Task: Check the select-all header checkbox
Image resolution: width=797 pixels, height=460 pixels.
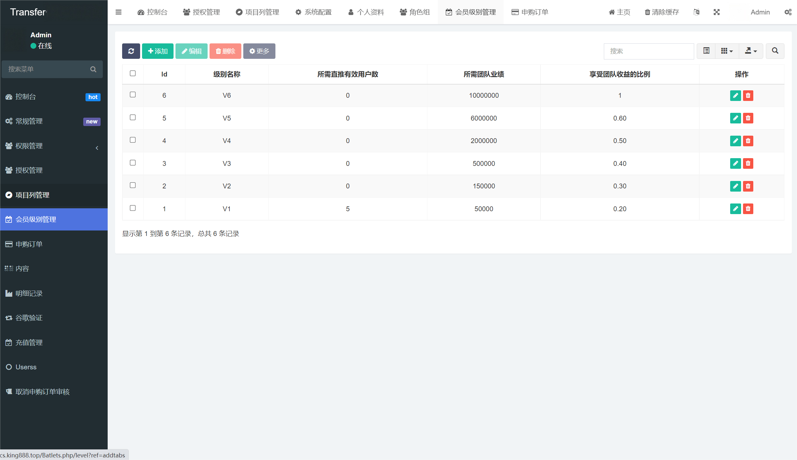Action: tap(133, 74)
